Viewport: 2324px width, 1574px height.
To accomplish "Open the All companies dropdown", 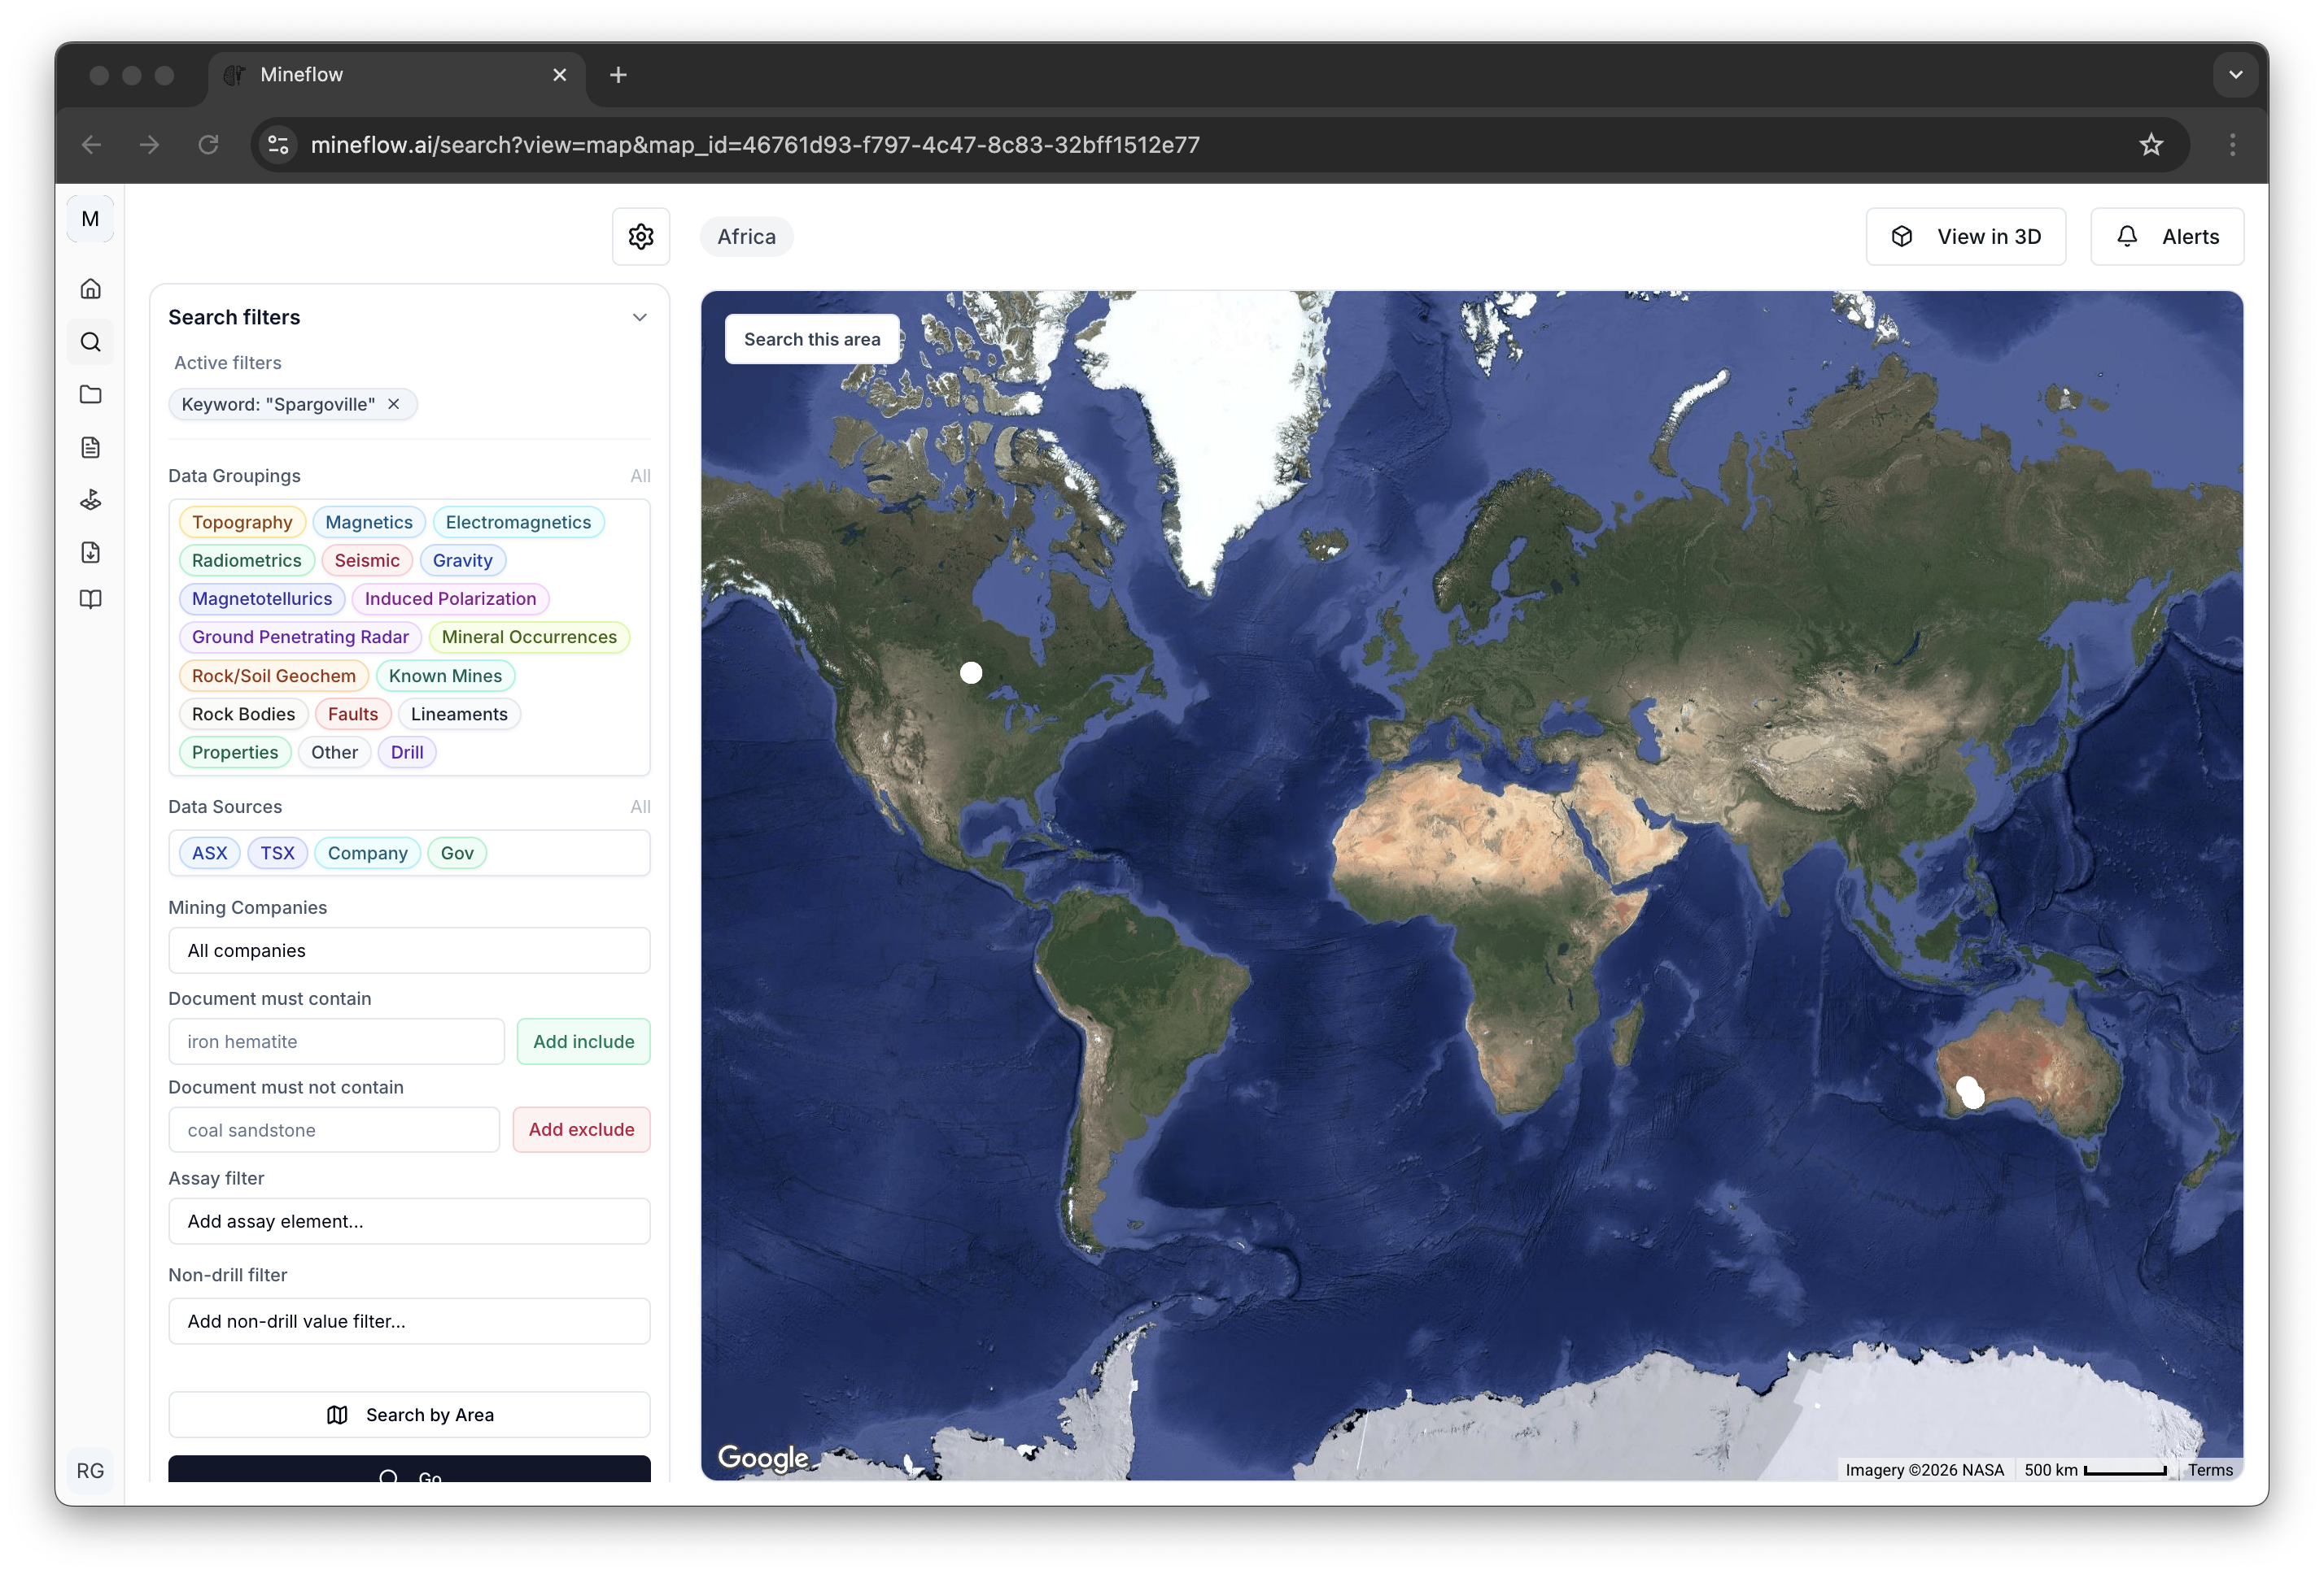I will [x=409, y=950].
